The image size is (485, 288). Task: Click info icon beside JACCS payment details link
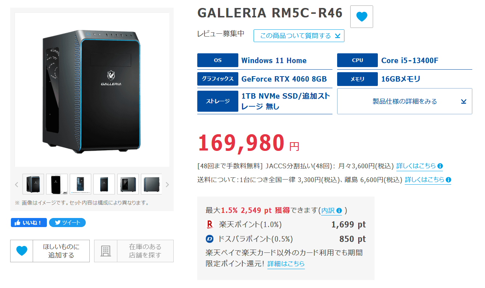pos(440,166)
